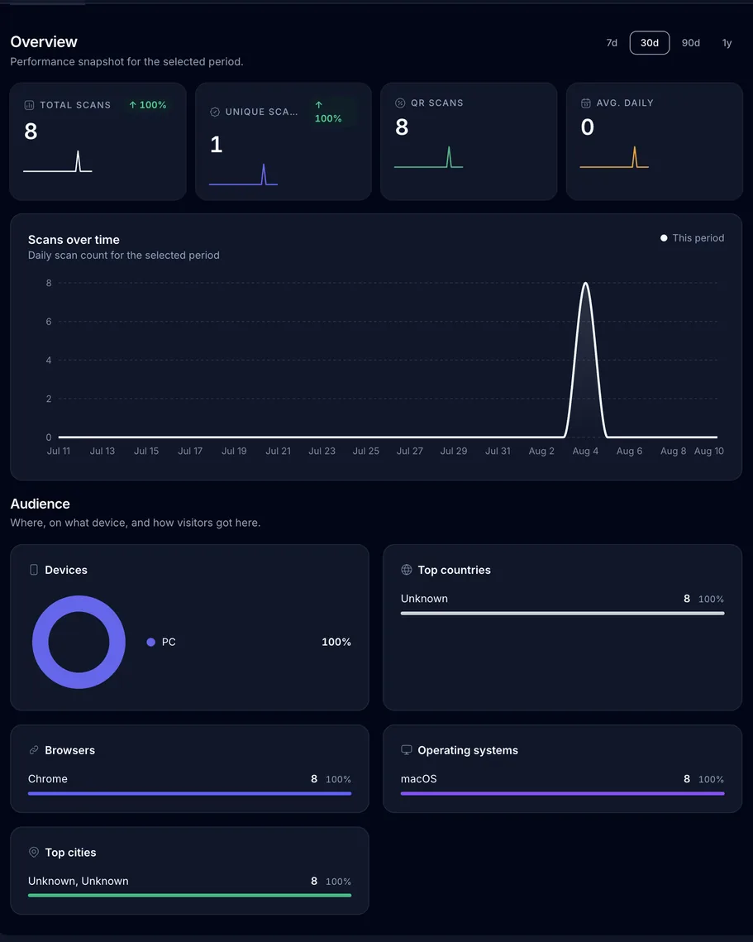The height and width of the screenshot is (942, 753).
Task: Select the 7d time range
Action: 612,43
